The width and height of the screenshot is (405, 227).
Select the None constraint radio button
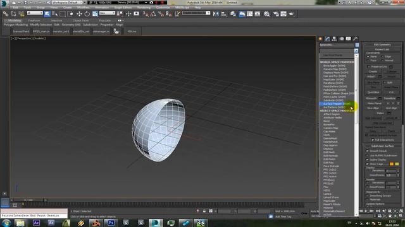(368, 56)
